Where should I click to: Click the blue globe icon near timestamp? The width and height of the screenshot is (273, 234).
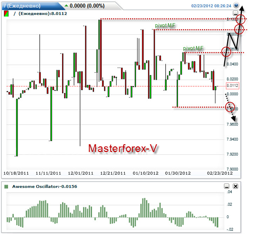(236, 5)
